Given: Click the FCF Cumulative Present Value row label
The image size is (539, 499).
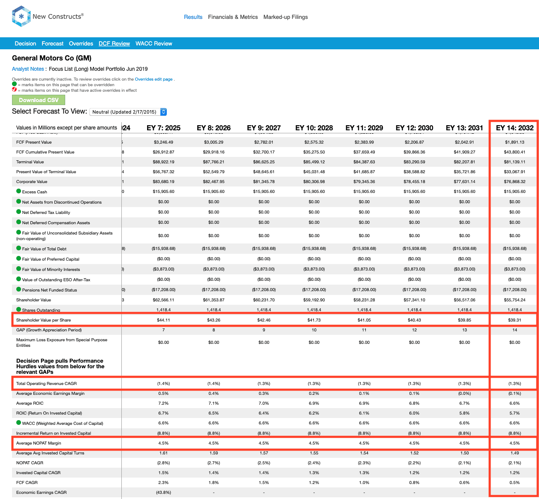Looking at the screenshot, I should point(45,152).
